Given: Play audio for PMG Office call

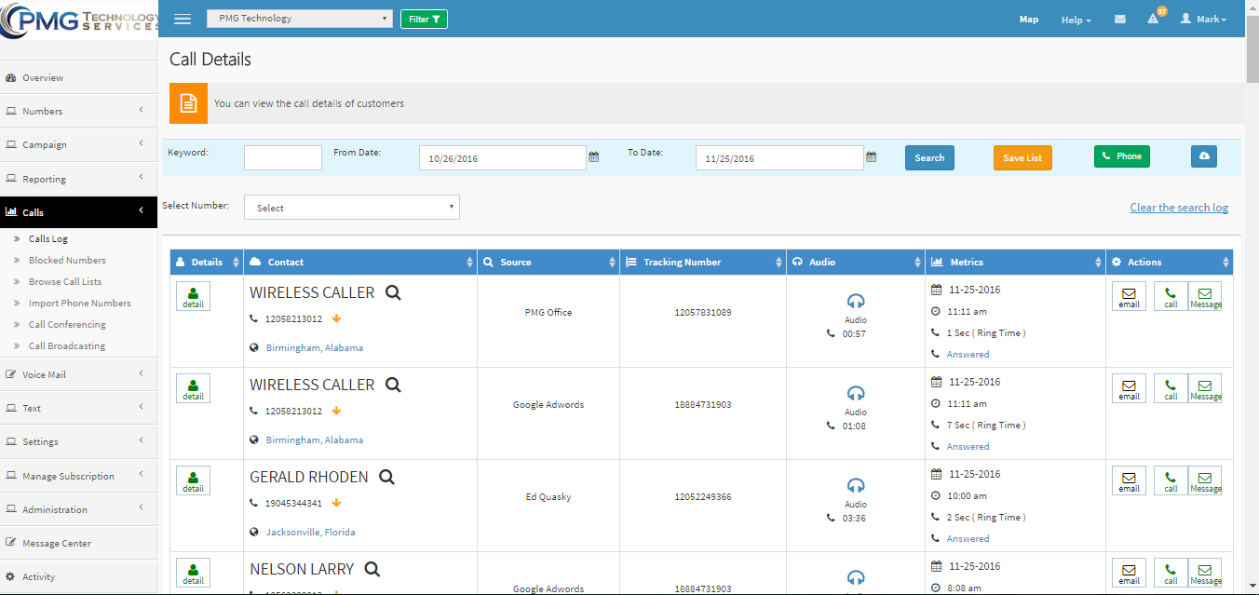Looking at the screenshot, I should 856,301.
